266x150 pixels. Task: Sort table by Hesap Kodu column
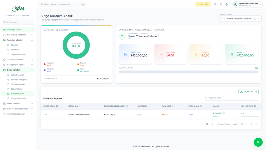57,106
